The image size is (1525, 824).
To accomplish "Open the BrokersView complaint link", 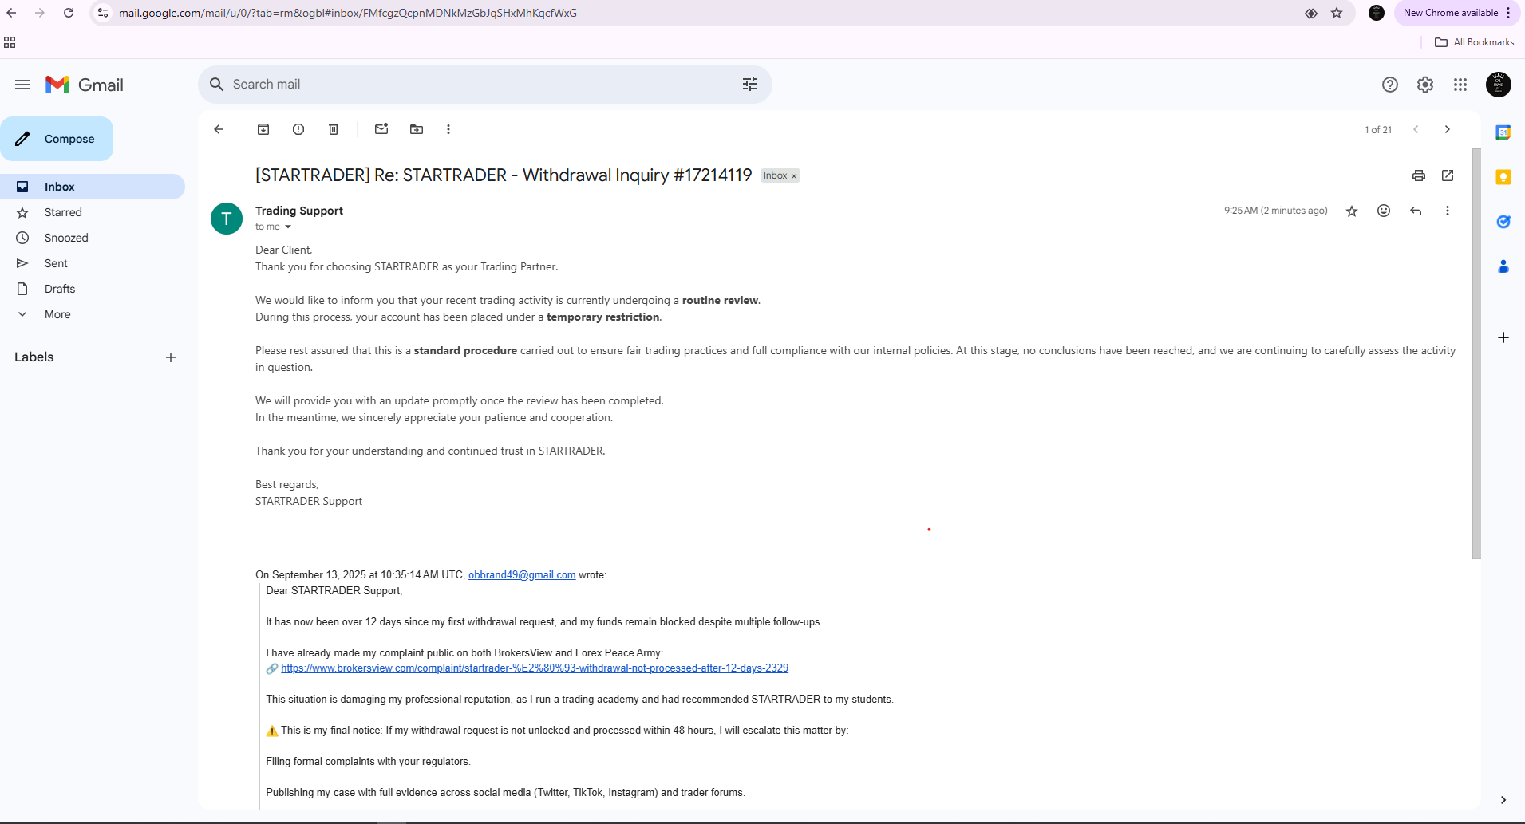I will pyautogui.click(x=535, y=668).
